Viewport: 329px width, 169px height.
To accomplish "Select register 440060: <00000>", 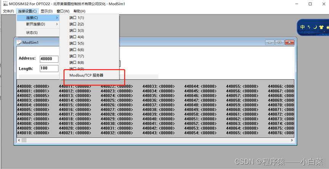I will pyautogui.click(x=242, y=110).
